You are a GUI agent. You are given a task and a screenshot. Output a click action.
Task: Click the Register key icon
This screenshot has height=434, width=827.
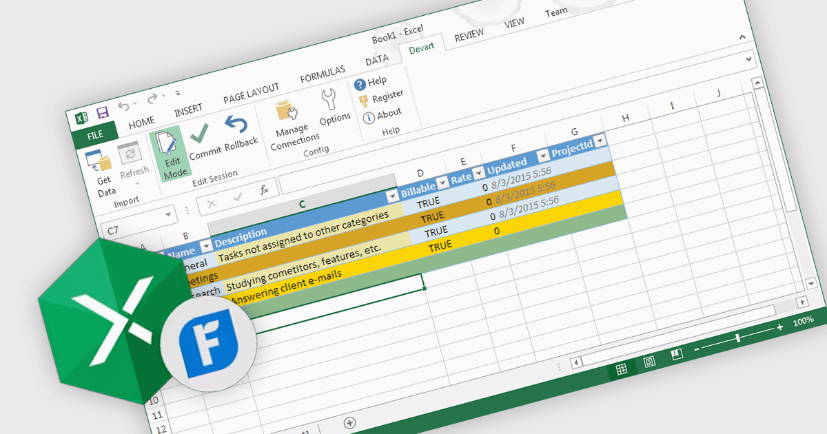point(364,101)
